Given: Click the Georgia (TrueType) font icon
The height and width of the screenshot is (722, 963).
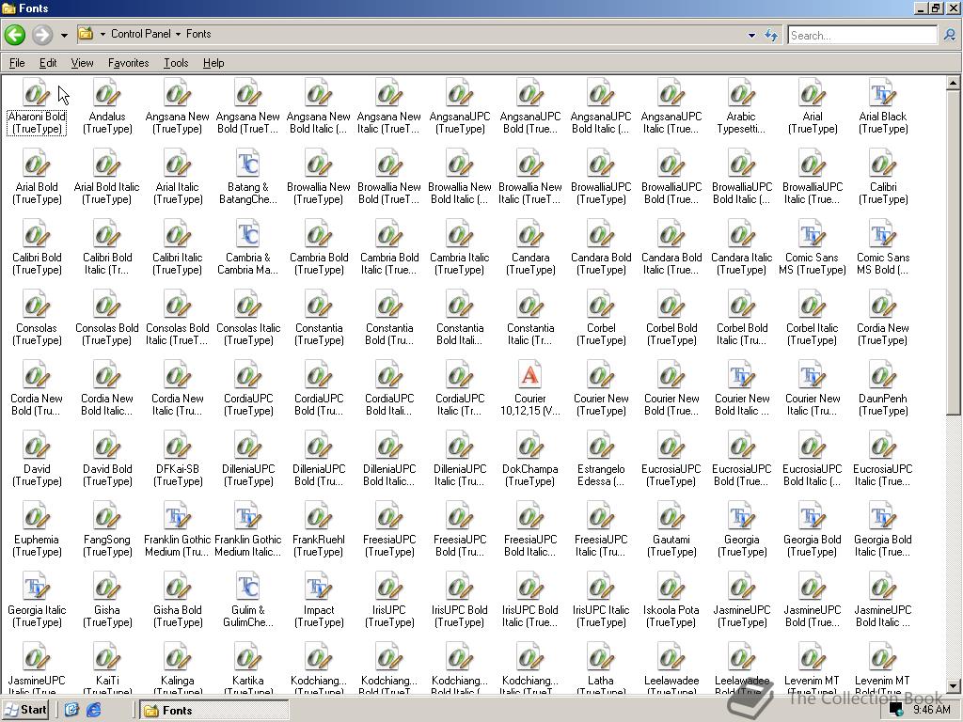Looking at the screenshot, I should pos(742,517).
